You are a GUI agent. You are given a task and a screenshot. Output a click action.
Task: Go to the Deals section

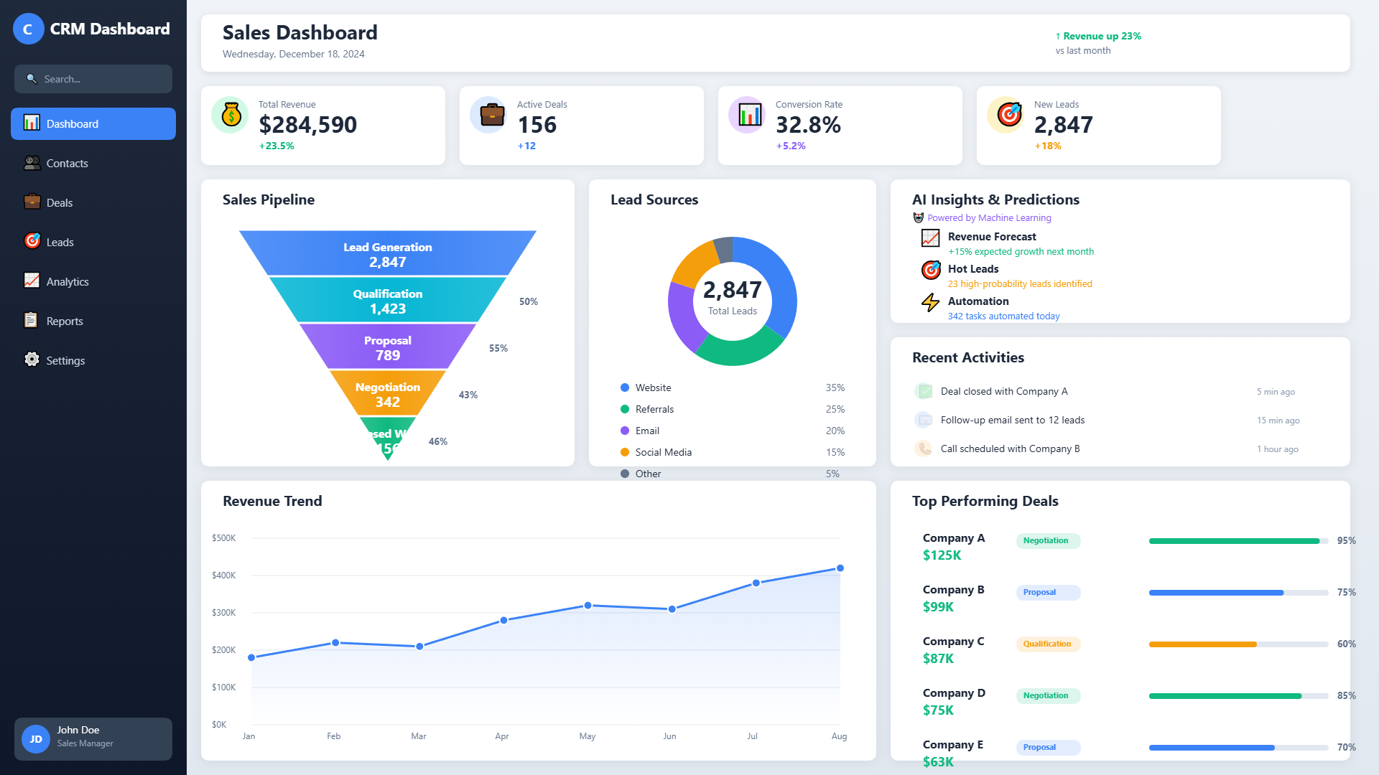point(93,202)
